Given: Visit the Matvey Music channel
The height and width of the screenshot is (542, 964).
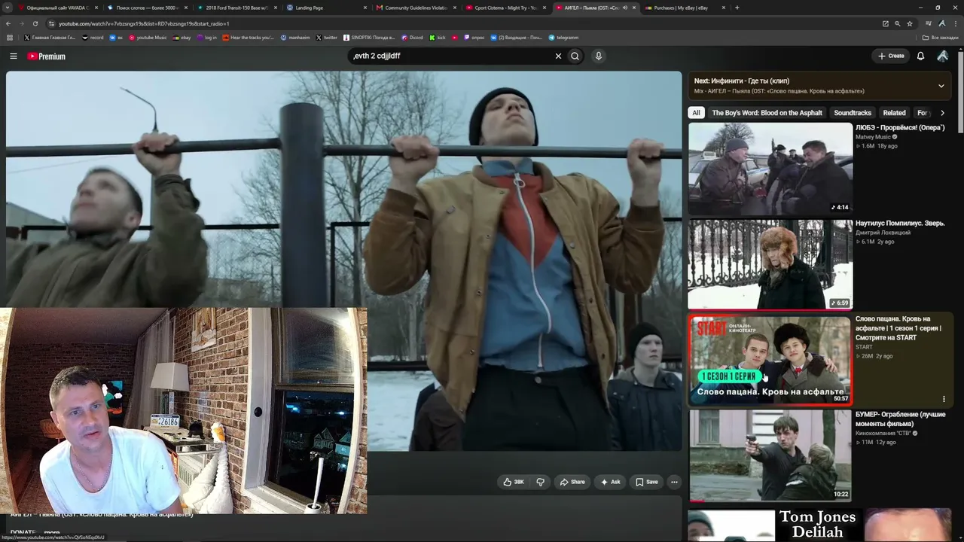Looking at the screenshot, I should (x=873, y=137).
